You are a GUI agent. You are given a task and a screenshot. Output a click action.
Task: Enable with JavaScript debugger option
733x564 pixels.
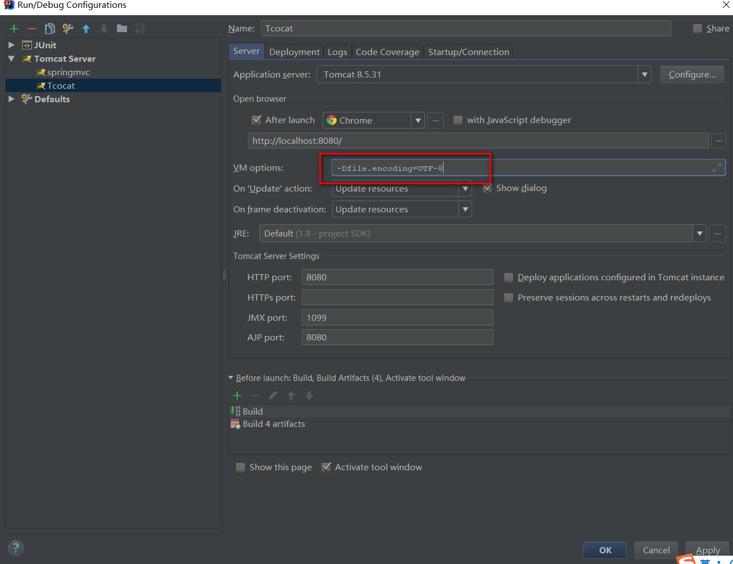pyautogui.click(x=458, y=120)
